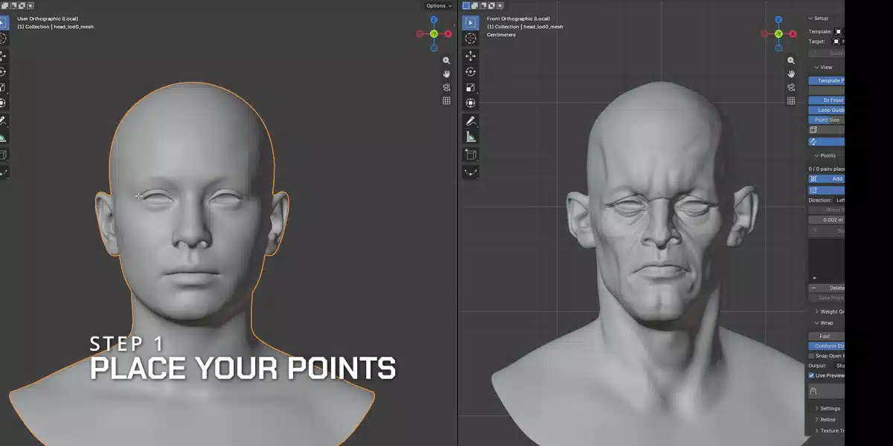The height and width of the screenshot is (446, 893).
Task: Select the Scale tool in right viewport
Action: click(470, 88)
